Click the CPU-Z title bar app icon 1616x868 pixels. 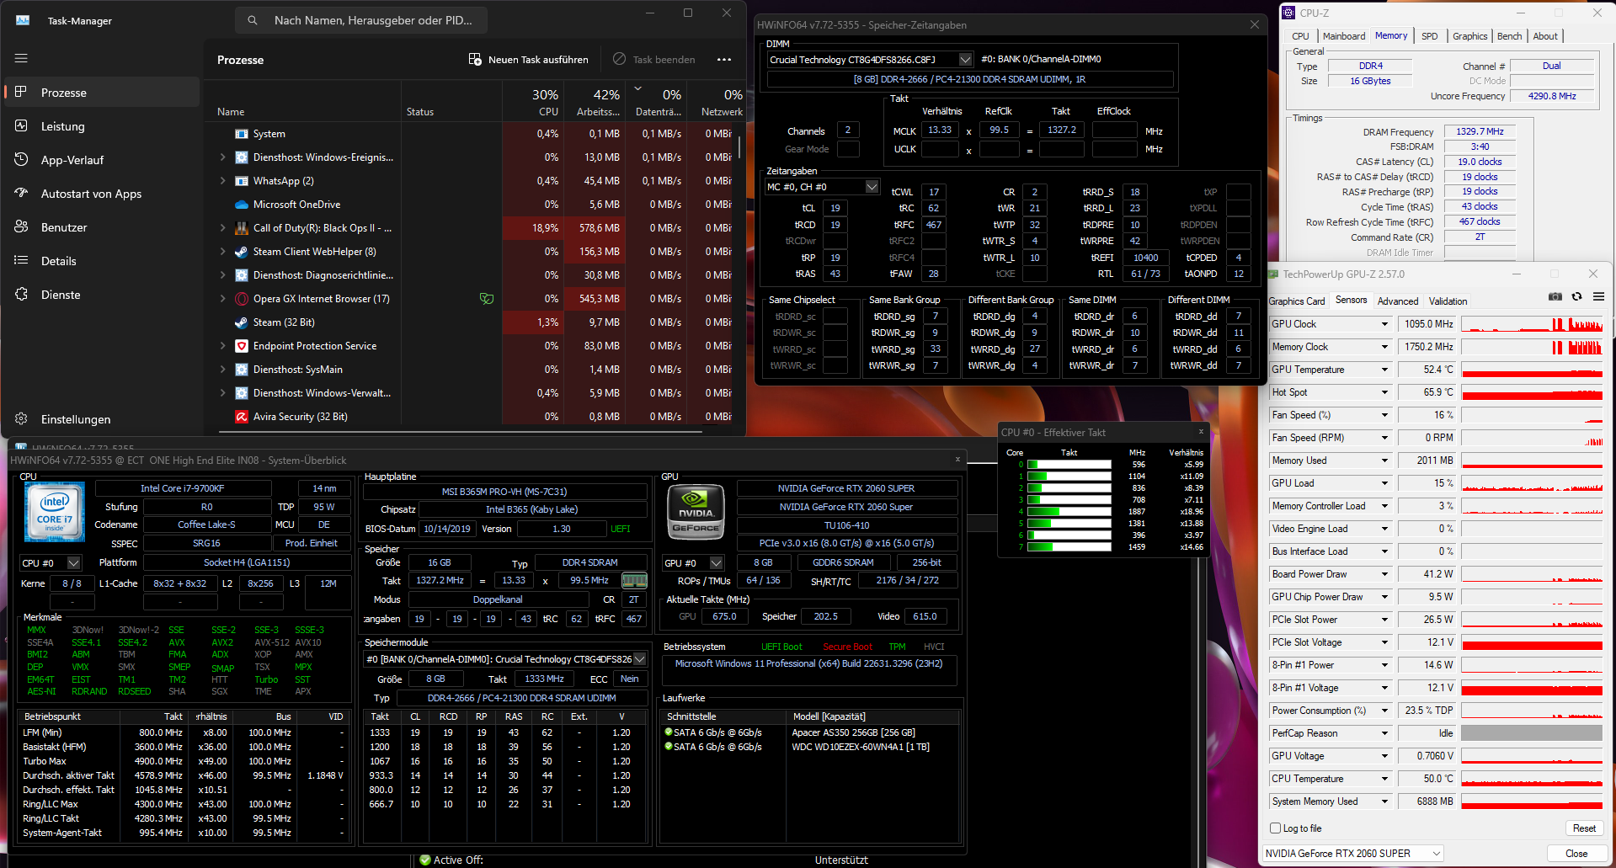(1288, 13)
